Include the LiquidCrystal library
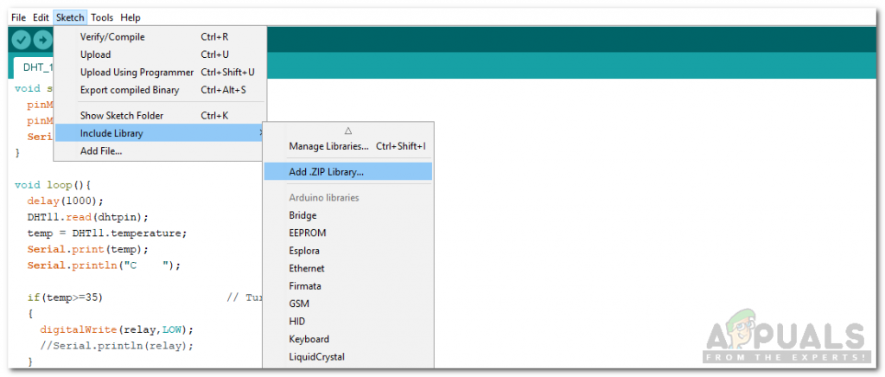885x377 pixels. (x=348, y=357)
